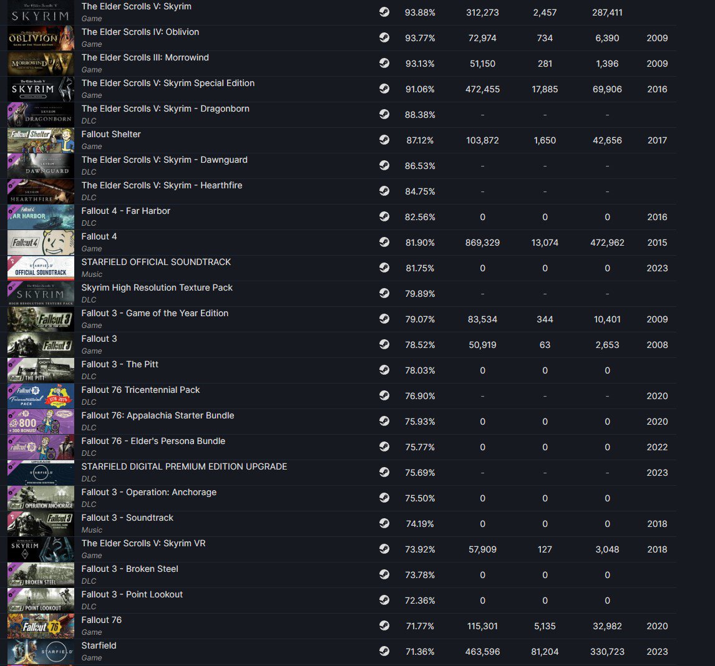Select Skyrim High Resolution Texture Pack entry
Screen dimensions: 715x666
tap(157, 287)
